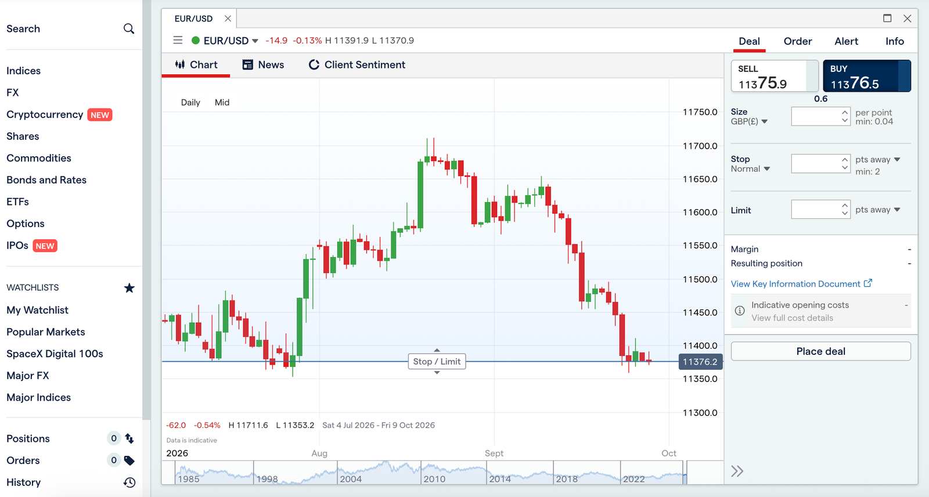This screenshot has width=929, height=497.
Task: Click the BUY price button
Action: 867,76
